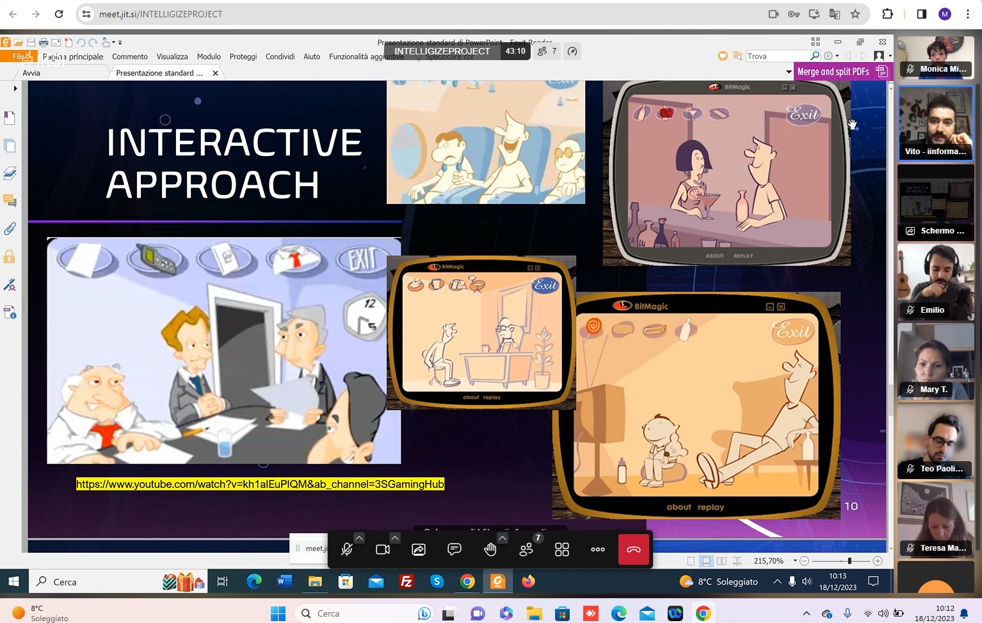This screenshot has width=982, height=623.
Task: Click Foxit email envelope icon in quick toolbar
Action: [x=56, y=43]
